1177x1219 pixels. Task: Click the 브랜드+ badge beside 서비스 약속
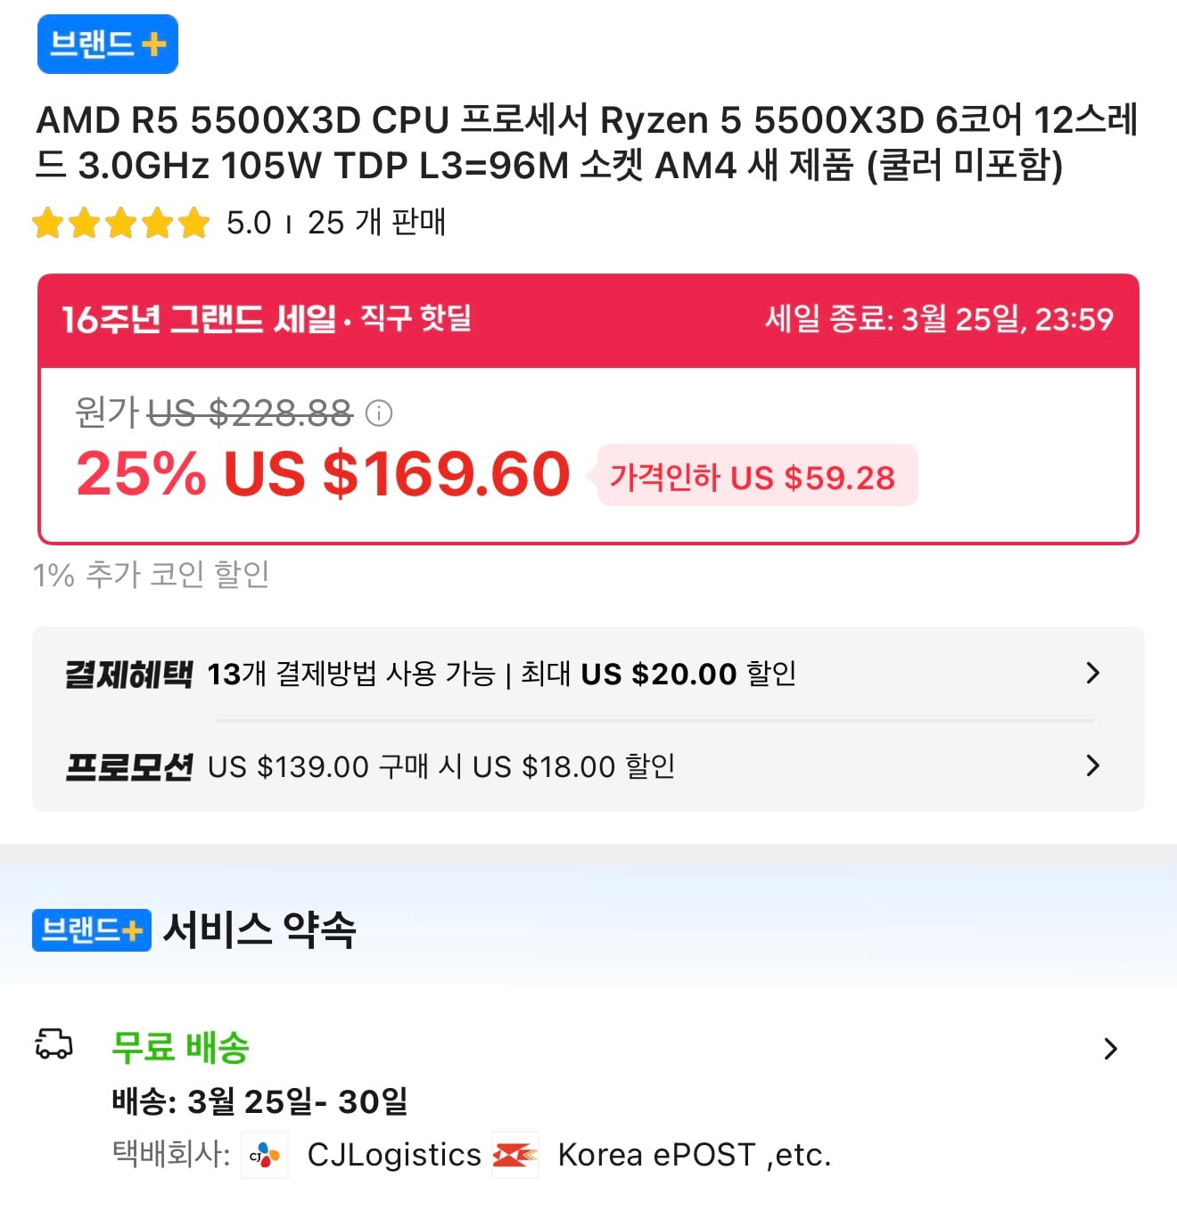(91, 930)
